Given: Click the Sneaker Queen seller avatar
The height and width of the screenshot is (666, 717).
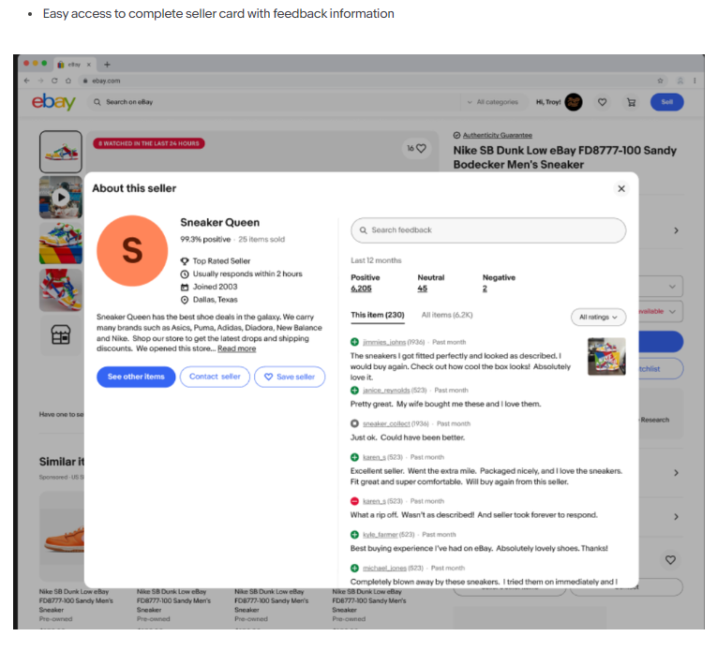Looking at the screenshot, I should click(x=132, y=250).
